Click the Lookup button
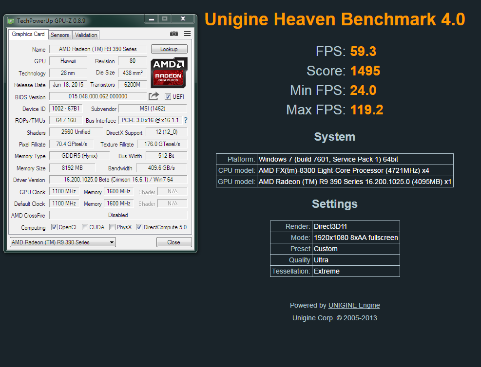This screenshot has height=367, width=481. click(x=169, y=49)
